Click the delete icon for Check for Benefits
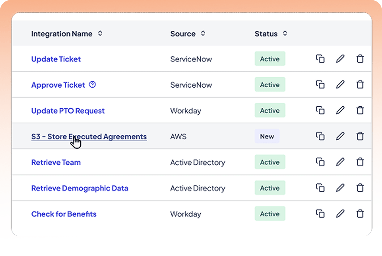 (360, 214)
